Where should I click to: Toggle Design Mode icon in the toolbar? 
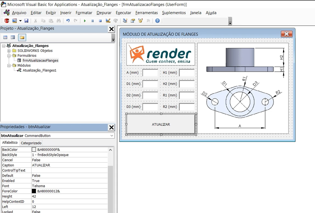[108, 21]
